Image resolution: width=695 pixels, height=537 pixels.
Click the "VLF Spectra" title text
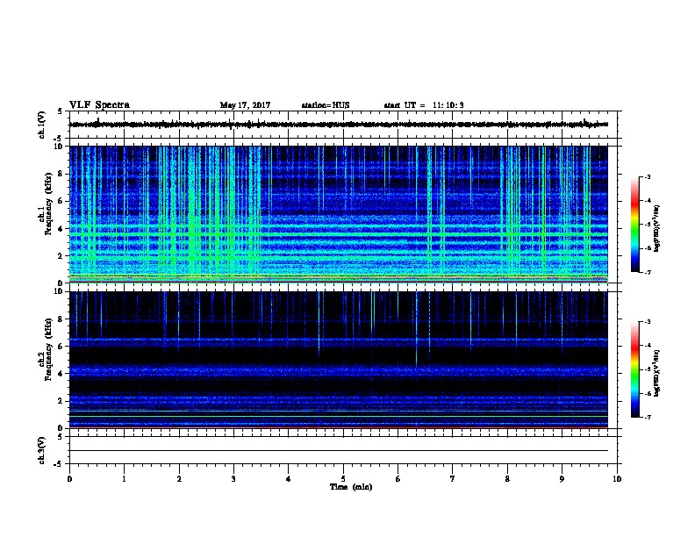pos(99,105)
